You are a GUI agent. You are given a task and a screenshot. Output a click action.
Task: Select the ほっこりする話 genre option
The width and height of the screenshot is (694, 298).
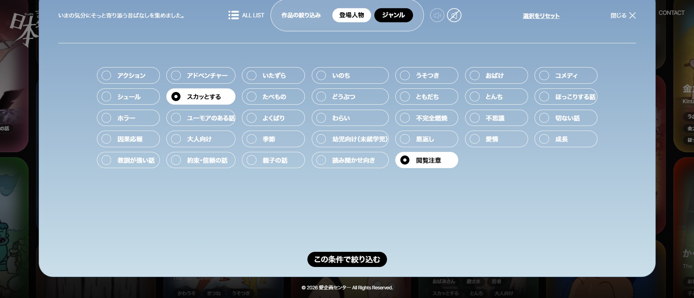tap(566, 97)
